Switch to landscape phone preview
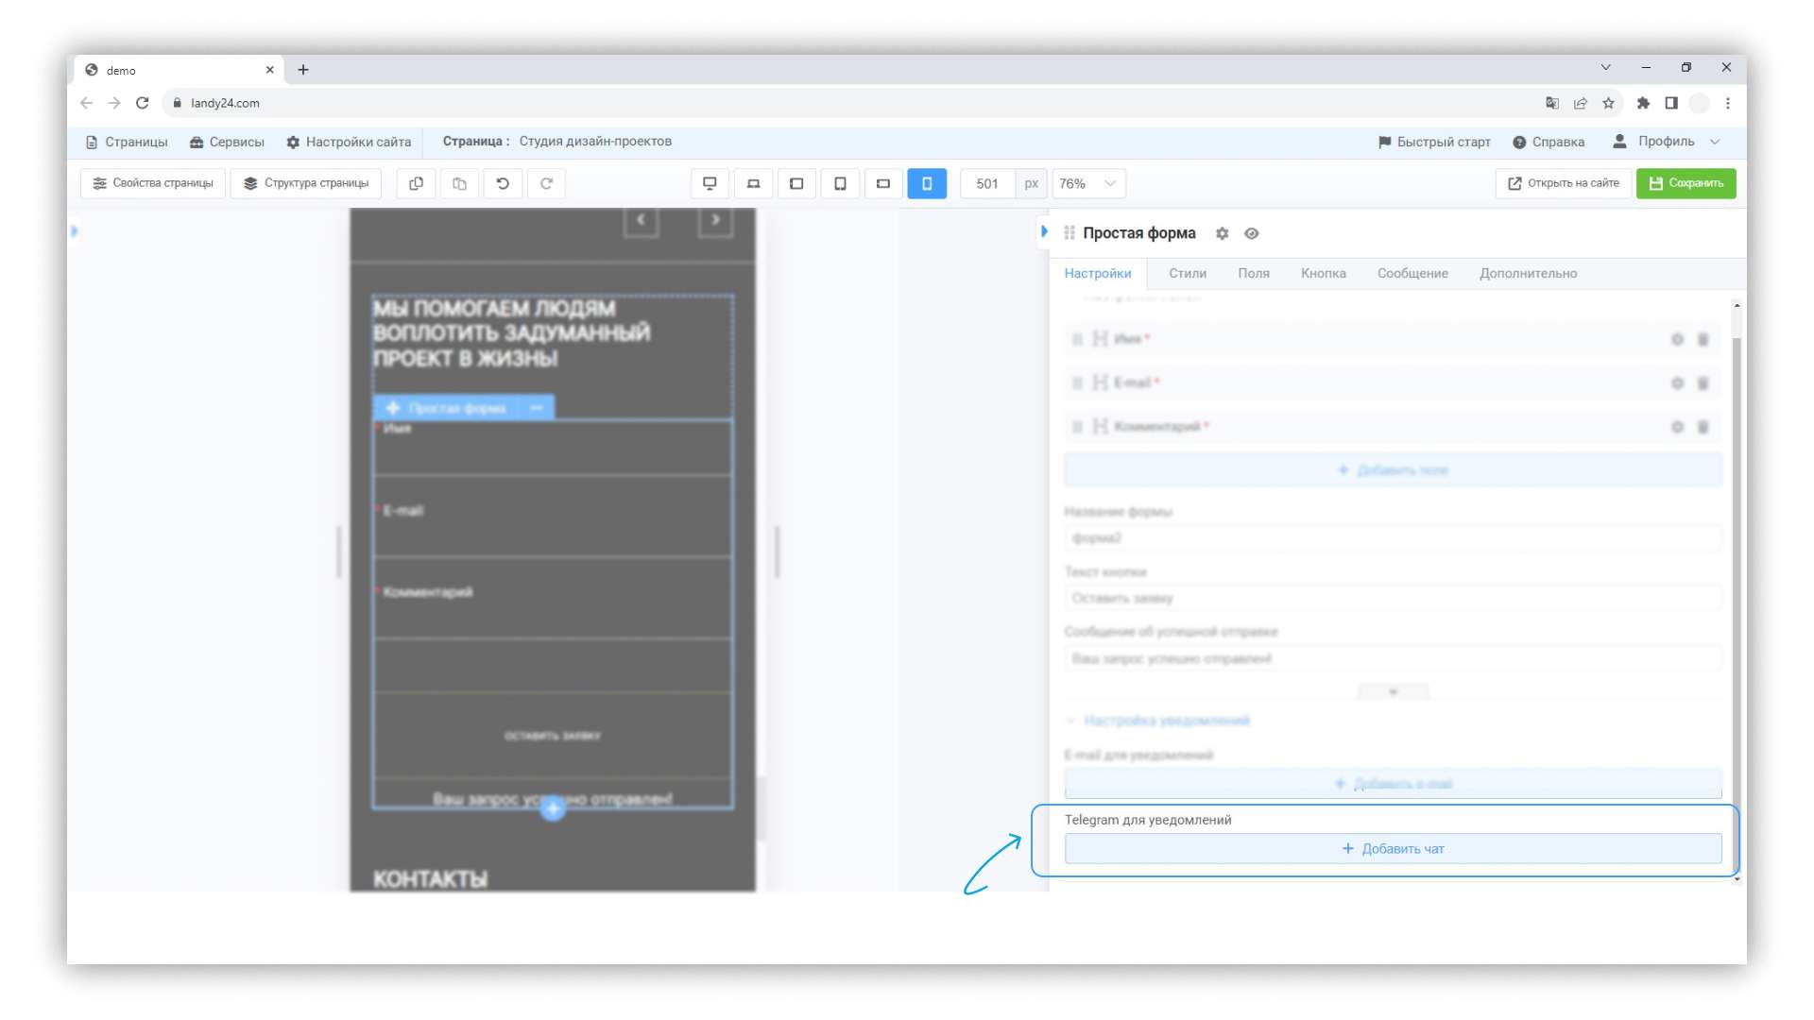Screen dimensions: 1814x1020 [x=883, y=183]
